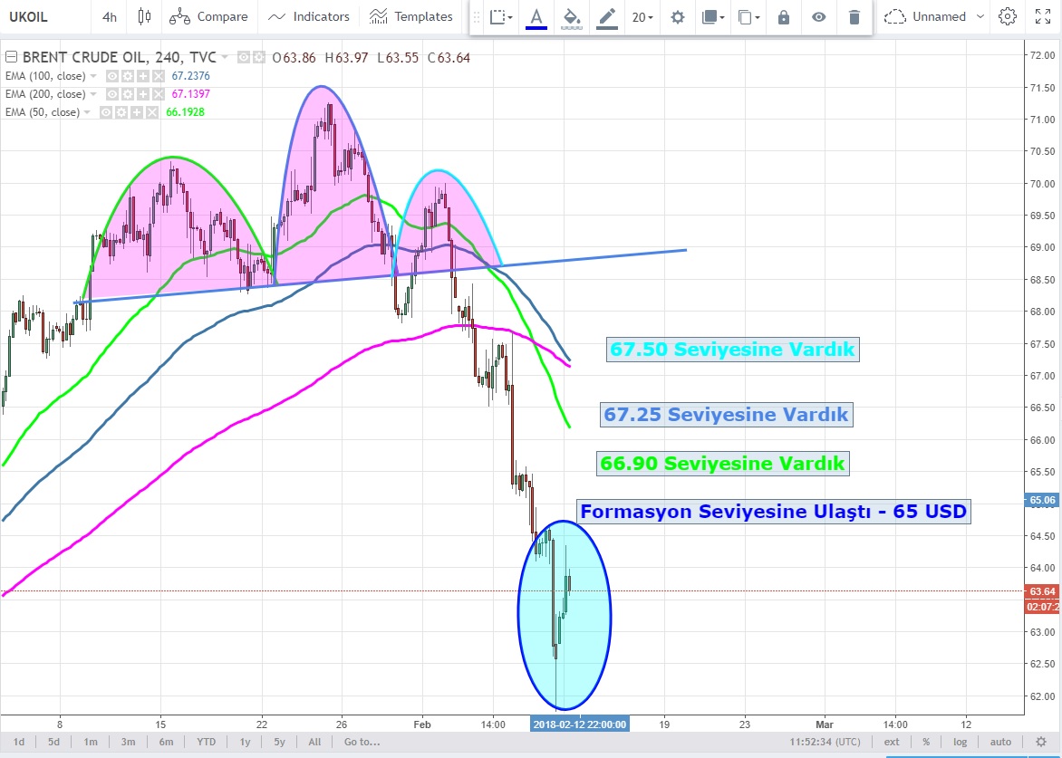Toggle log scale

click(961, 742)
